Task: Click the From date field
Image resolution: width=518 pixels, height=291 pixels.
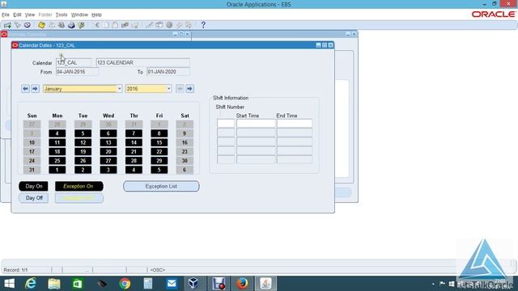Action: pos(77,72)
